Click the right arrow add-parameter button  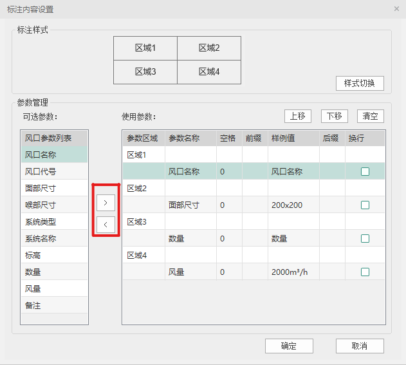(x=106, y=202)
